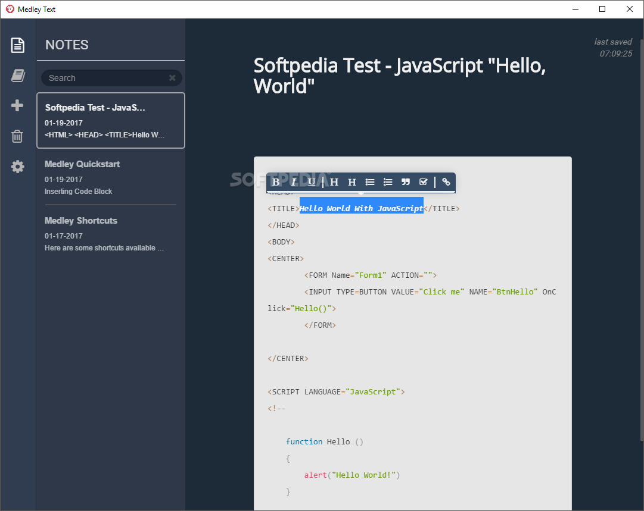
Task: Click the note title Softpedia Test heading
Action: pyautogui.click(x=400, y=76)
